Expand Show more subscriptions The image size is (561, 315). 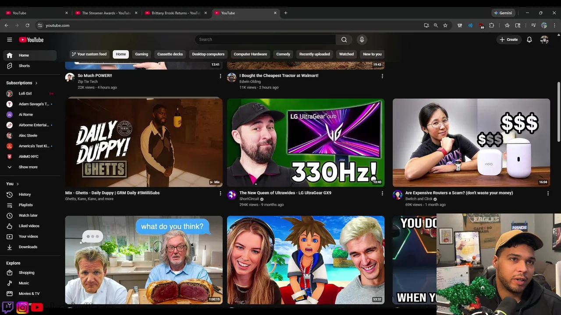click(28, 167)
